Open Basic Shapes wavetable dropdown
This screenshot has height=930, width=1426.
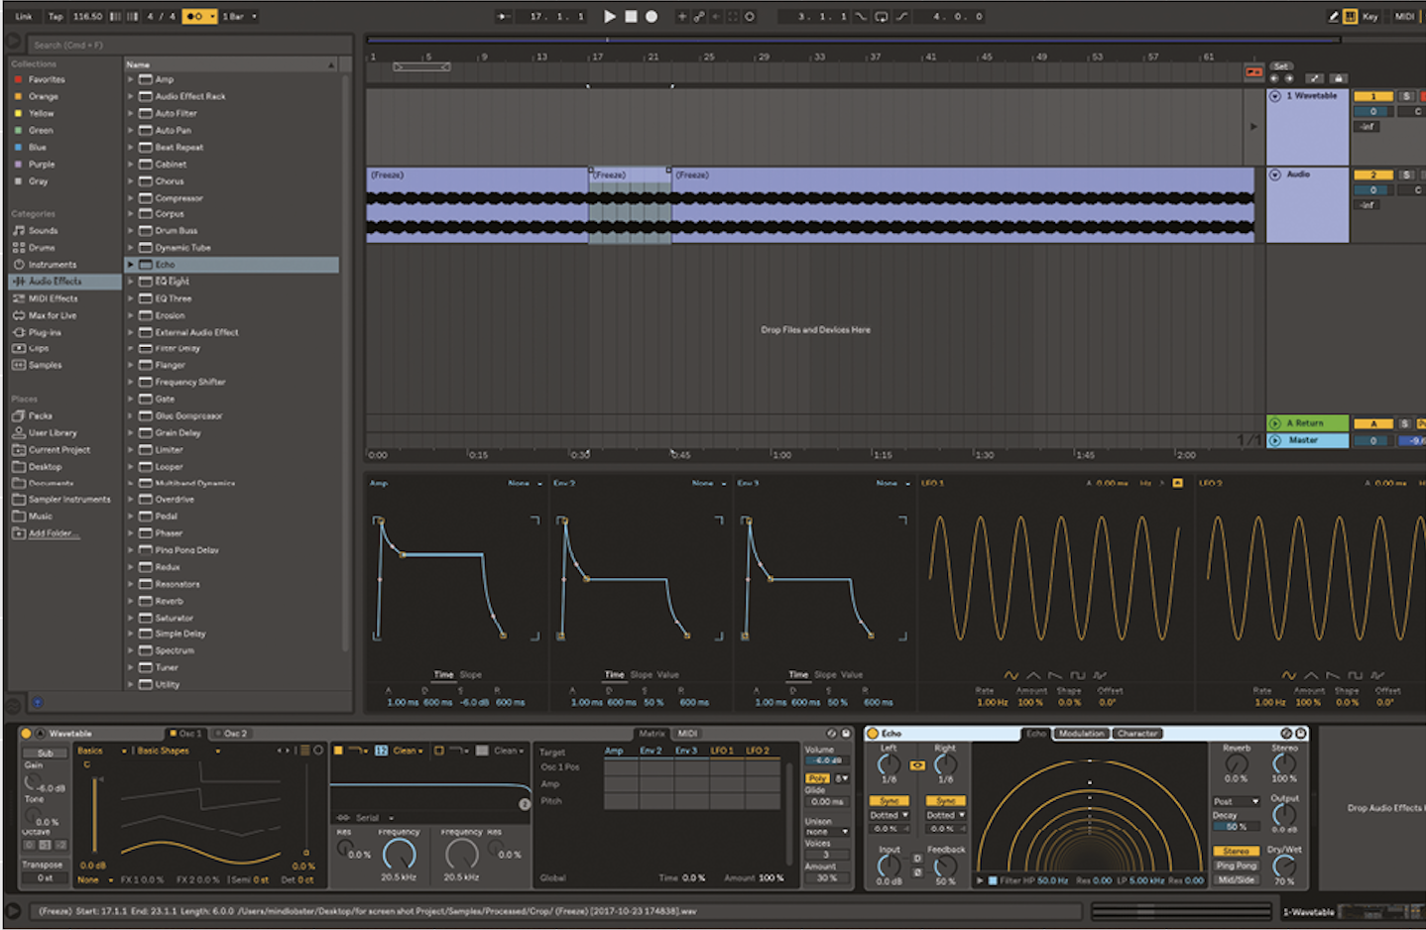178,751
